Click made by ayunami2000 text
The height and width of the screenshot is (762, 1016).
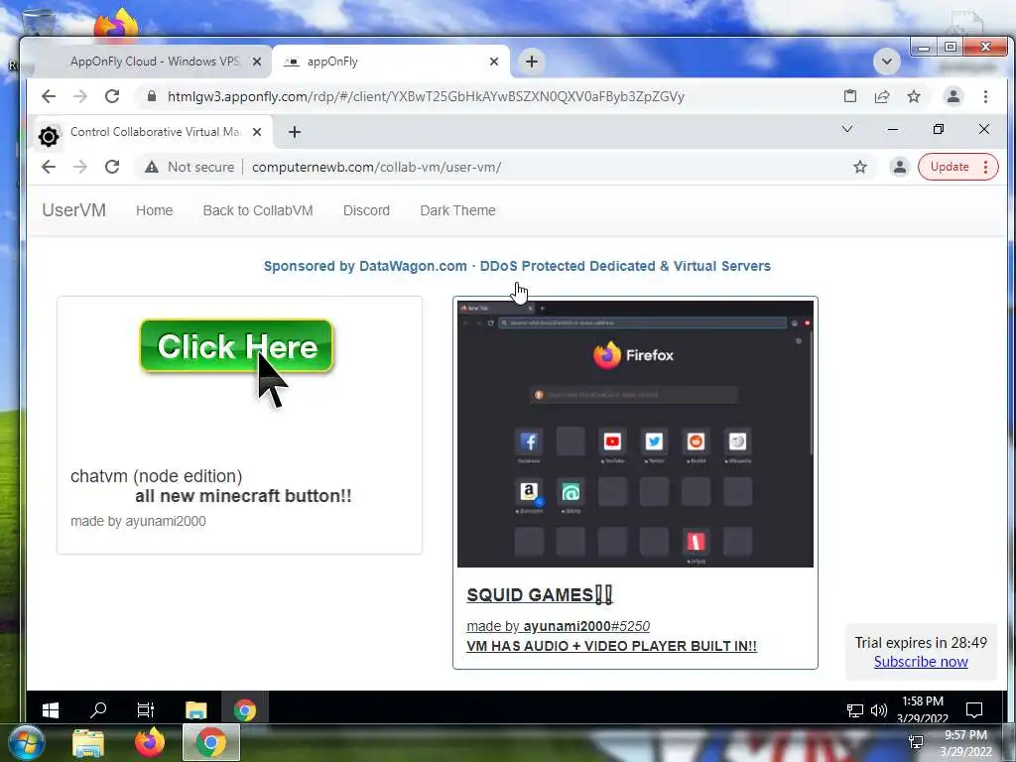click(138, 521)
